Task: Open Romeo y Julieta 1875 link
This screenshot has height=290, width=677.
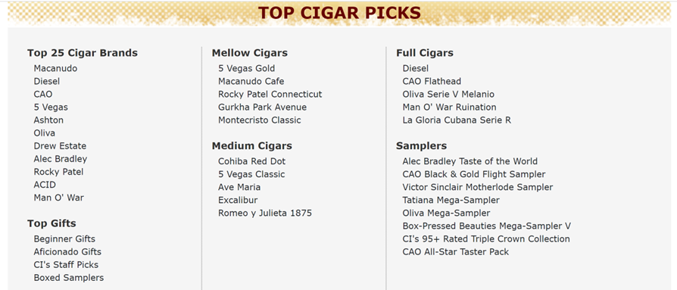Action: (265, 214)
